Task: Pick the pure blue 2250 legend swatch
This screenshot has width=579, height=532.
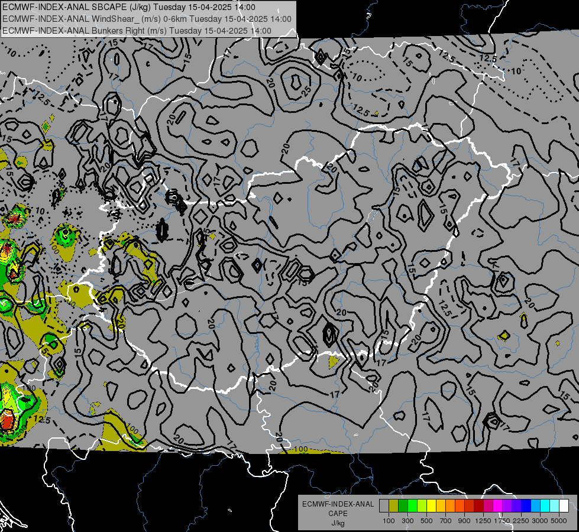Action: point(526,505)
